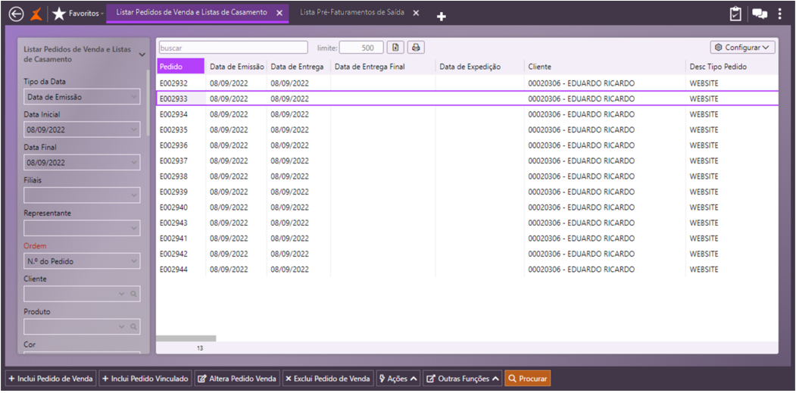Select order row E002943
796x393 pixels.
[x=467, y=223]
